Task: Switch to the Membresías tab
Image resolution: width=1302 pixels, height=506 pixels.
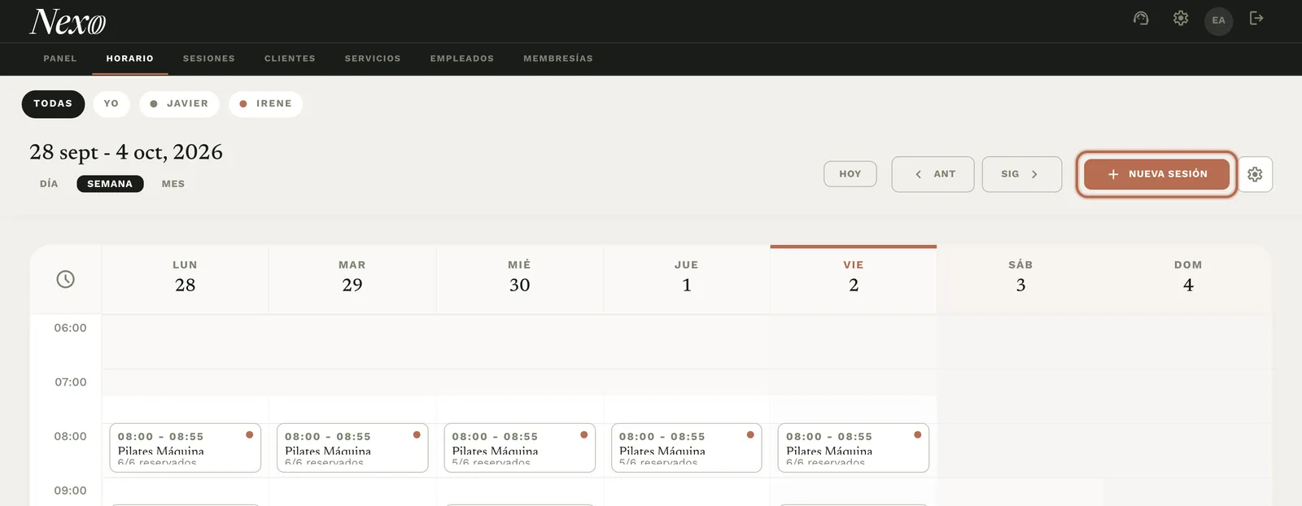Action: coord(558,59)
